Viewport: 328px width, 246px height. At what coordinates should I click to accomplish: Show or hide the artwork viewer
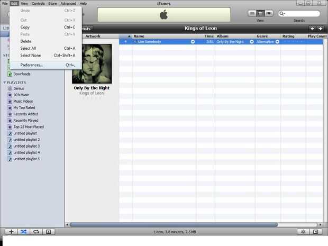click(49, 232)
